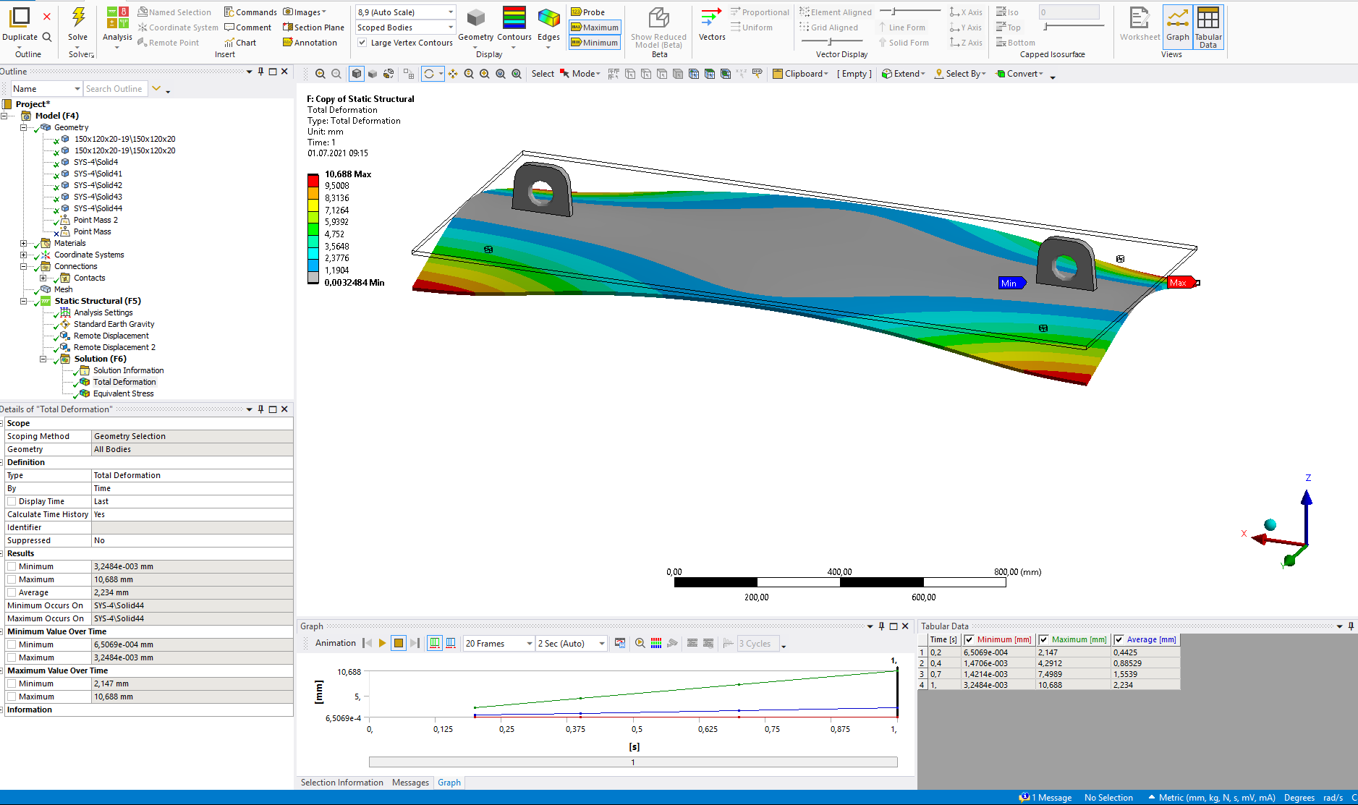Viewport: 1358px width, 805px height.
Task: Switch to the Selection Information tab
Action: [342, 783]
